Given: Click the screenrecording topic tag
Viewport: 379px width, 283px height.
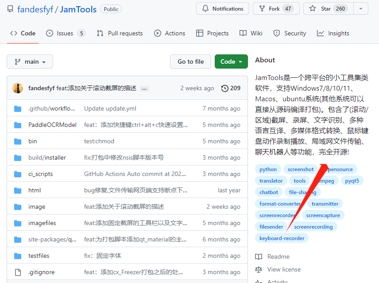Looking at the screenshot, I should pos(313,227).
